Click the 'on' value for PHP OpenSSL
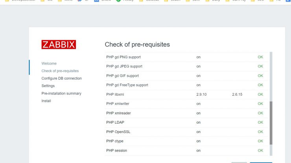The width and height of the screenshot is (291, 163). coord(199,132)
